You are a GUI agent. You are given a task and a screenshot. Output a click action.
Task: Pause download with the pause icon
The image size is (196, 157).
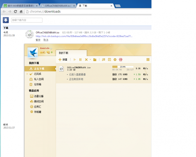[80, 59]
